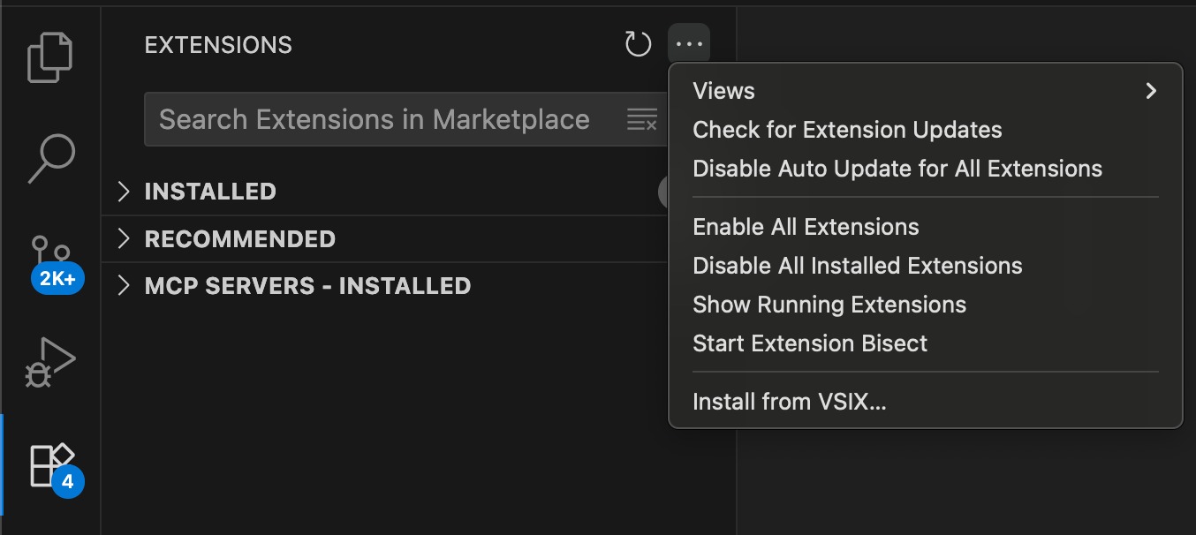Screen dimensions: 1196x535
Task: Click the refresh extensions icon
Action: (x=638, y=44)
